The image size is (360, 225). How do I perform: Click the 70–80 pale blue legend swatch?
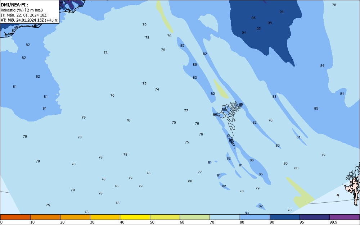225,217
